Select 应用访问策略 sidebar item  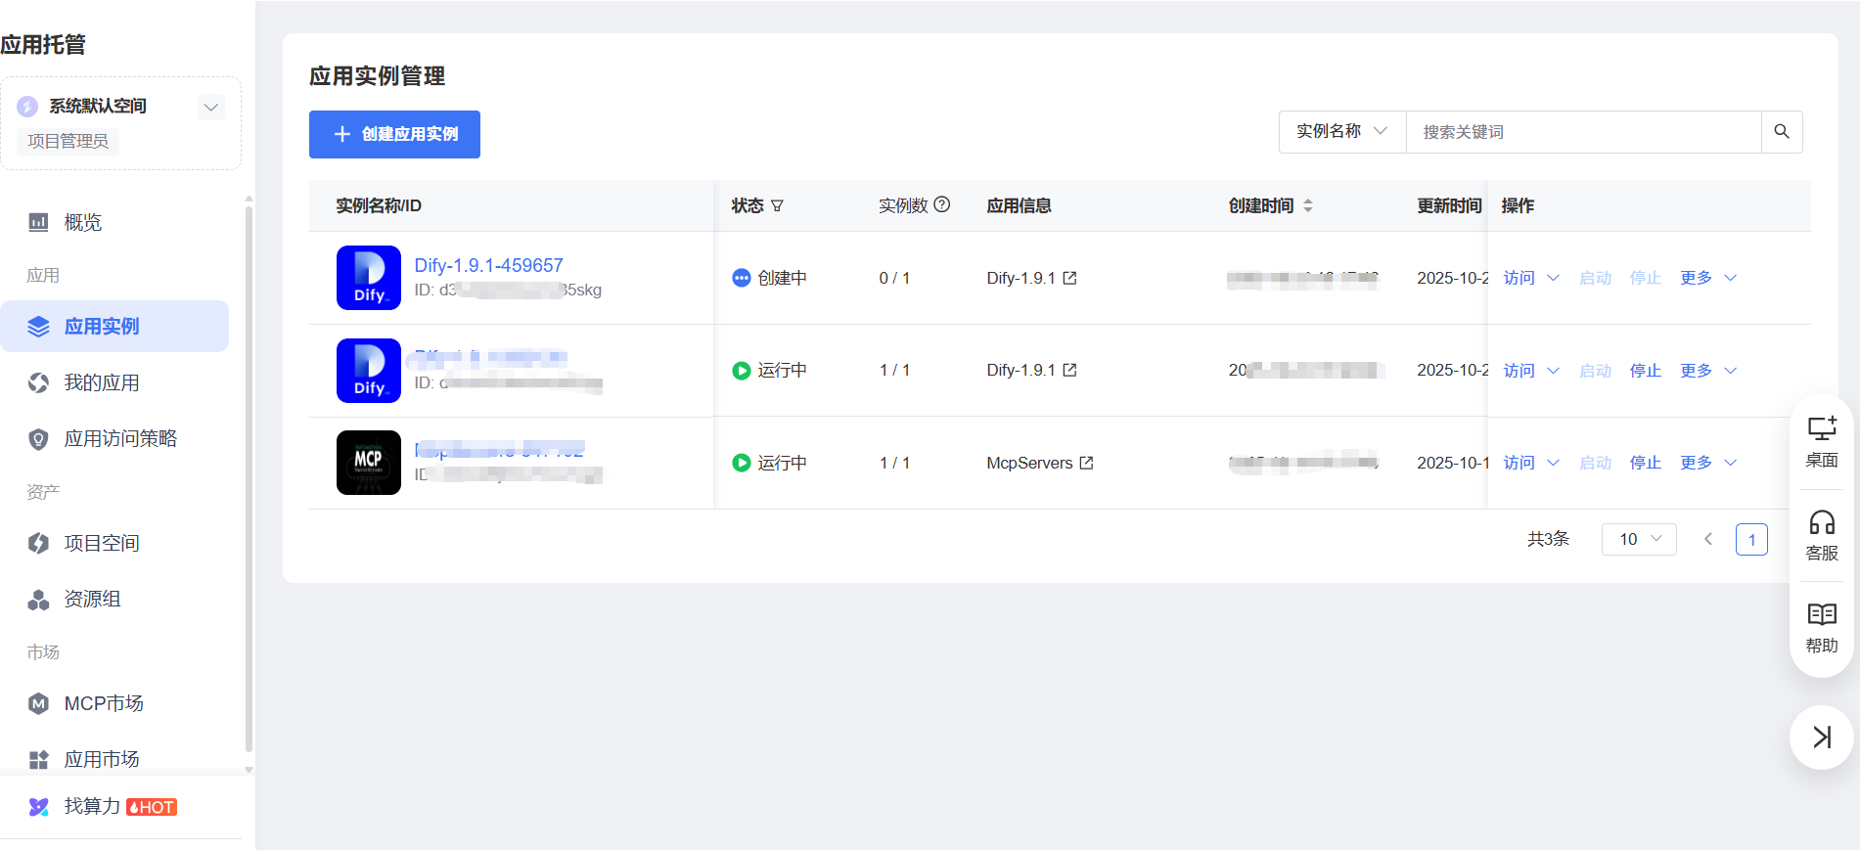tap(120, 439)
